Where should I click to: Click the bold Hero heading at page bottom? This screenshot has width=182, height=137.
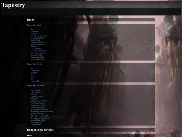(x=29, y=136)
